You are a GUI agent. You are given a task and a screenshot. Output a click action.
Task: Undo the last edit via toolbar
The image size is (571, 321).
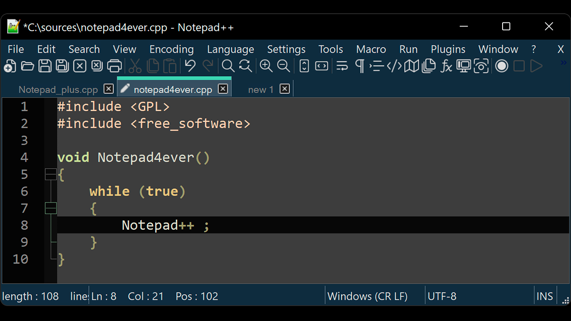190,66
